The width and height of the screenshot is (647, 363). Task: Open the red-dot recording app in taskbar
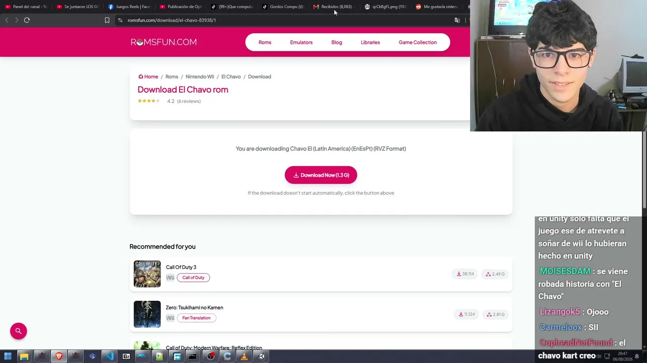211,356
